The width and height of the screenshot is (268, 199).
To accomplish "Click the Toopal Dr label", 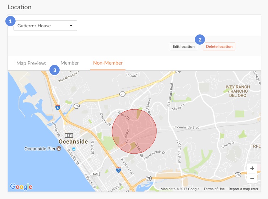I will pos(133,75).
